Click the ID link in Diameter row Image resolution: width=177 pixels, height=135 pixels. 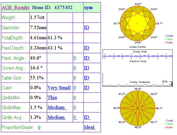pyautogui.click(x=87, y=28)
